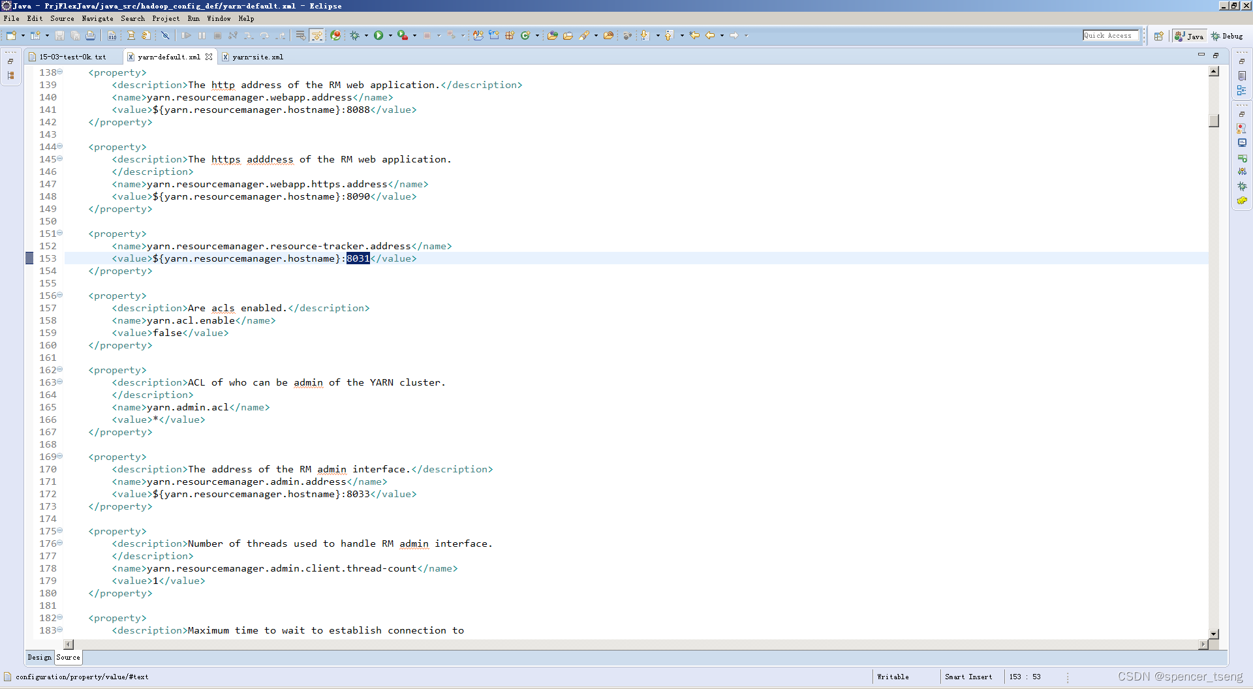Open Search using the flashlight toolbar icon

click(583, 35)
